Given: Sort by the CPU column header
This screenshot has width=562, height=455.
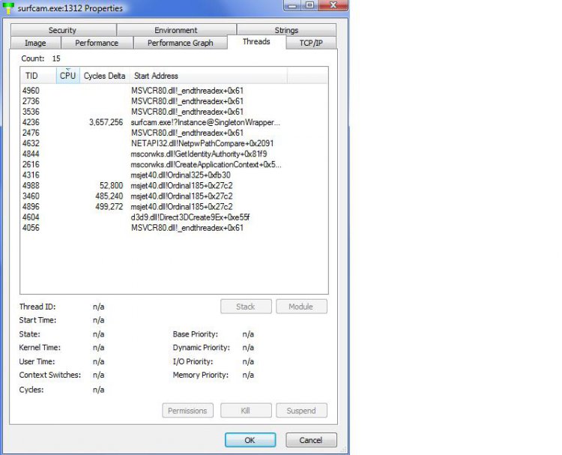Looking at the screenshot, I should coord(67,76).
